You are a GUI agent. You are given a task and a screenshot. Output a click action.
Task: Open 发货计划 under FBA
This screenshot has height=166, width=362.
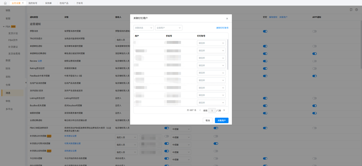[13, 33]
